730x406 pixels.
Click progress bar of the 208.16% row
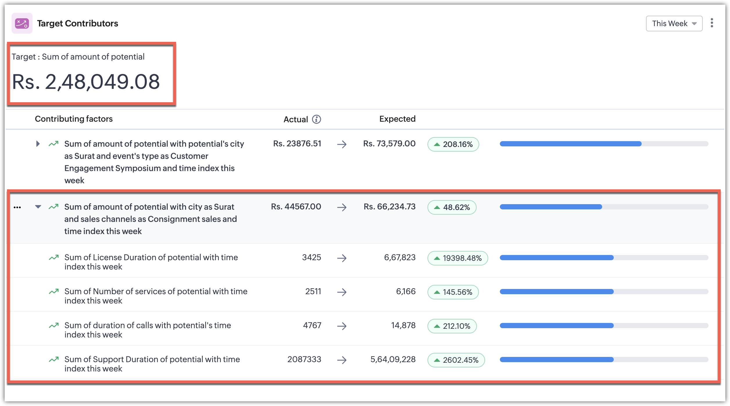pos(604,144)
